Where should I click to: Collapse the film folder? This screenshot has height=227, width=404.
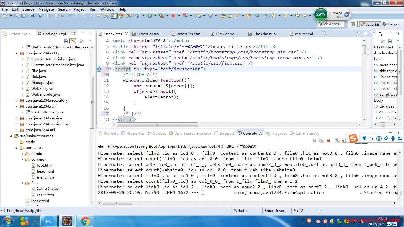pyautogui.click(x=22, y=183)
